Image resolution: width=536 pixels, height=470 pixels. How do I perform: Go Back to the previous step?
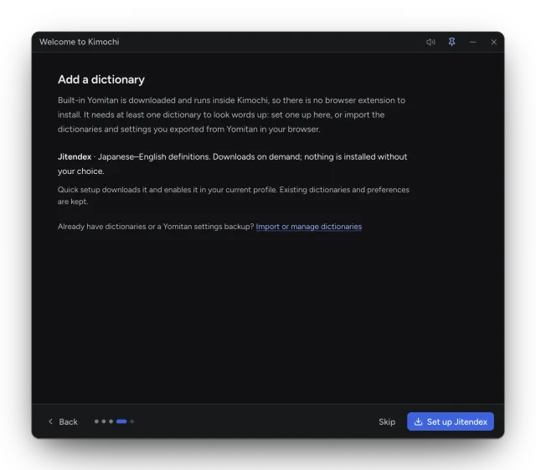click(x=63, y=421)
